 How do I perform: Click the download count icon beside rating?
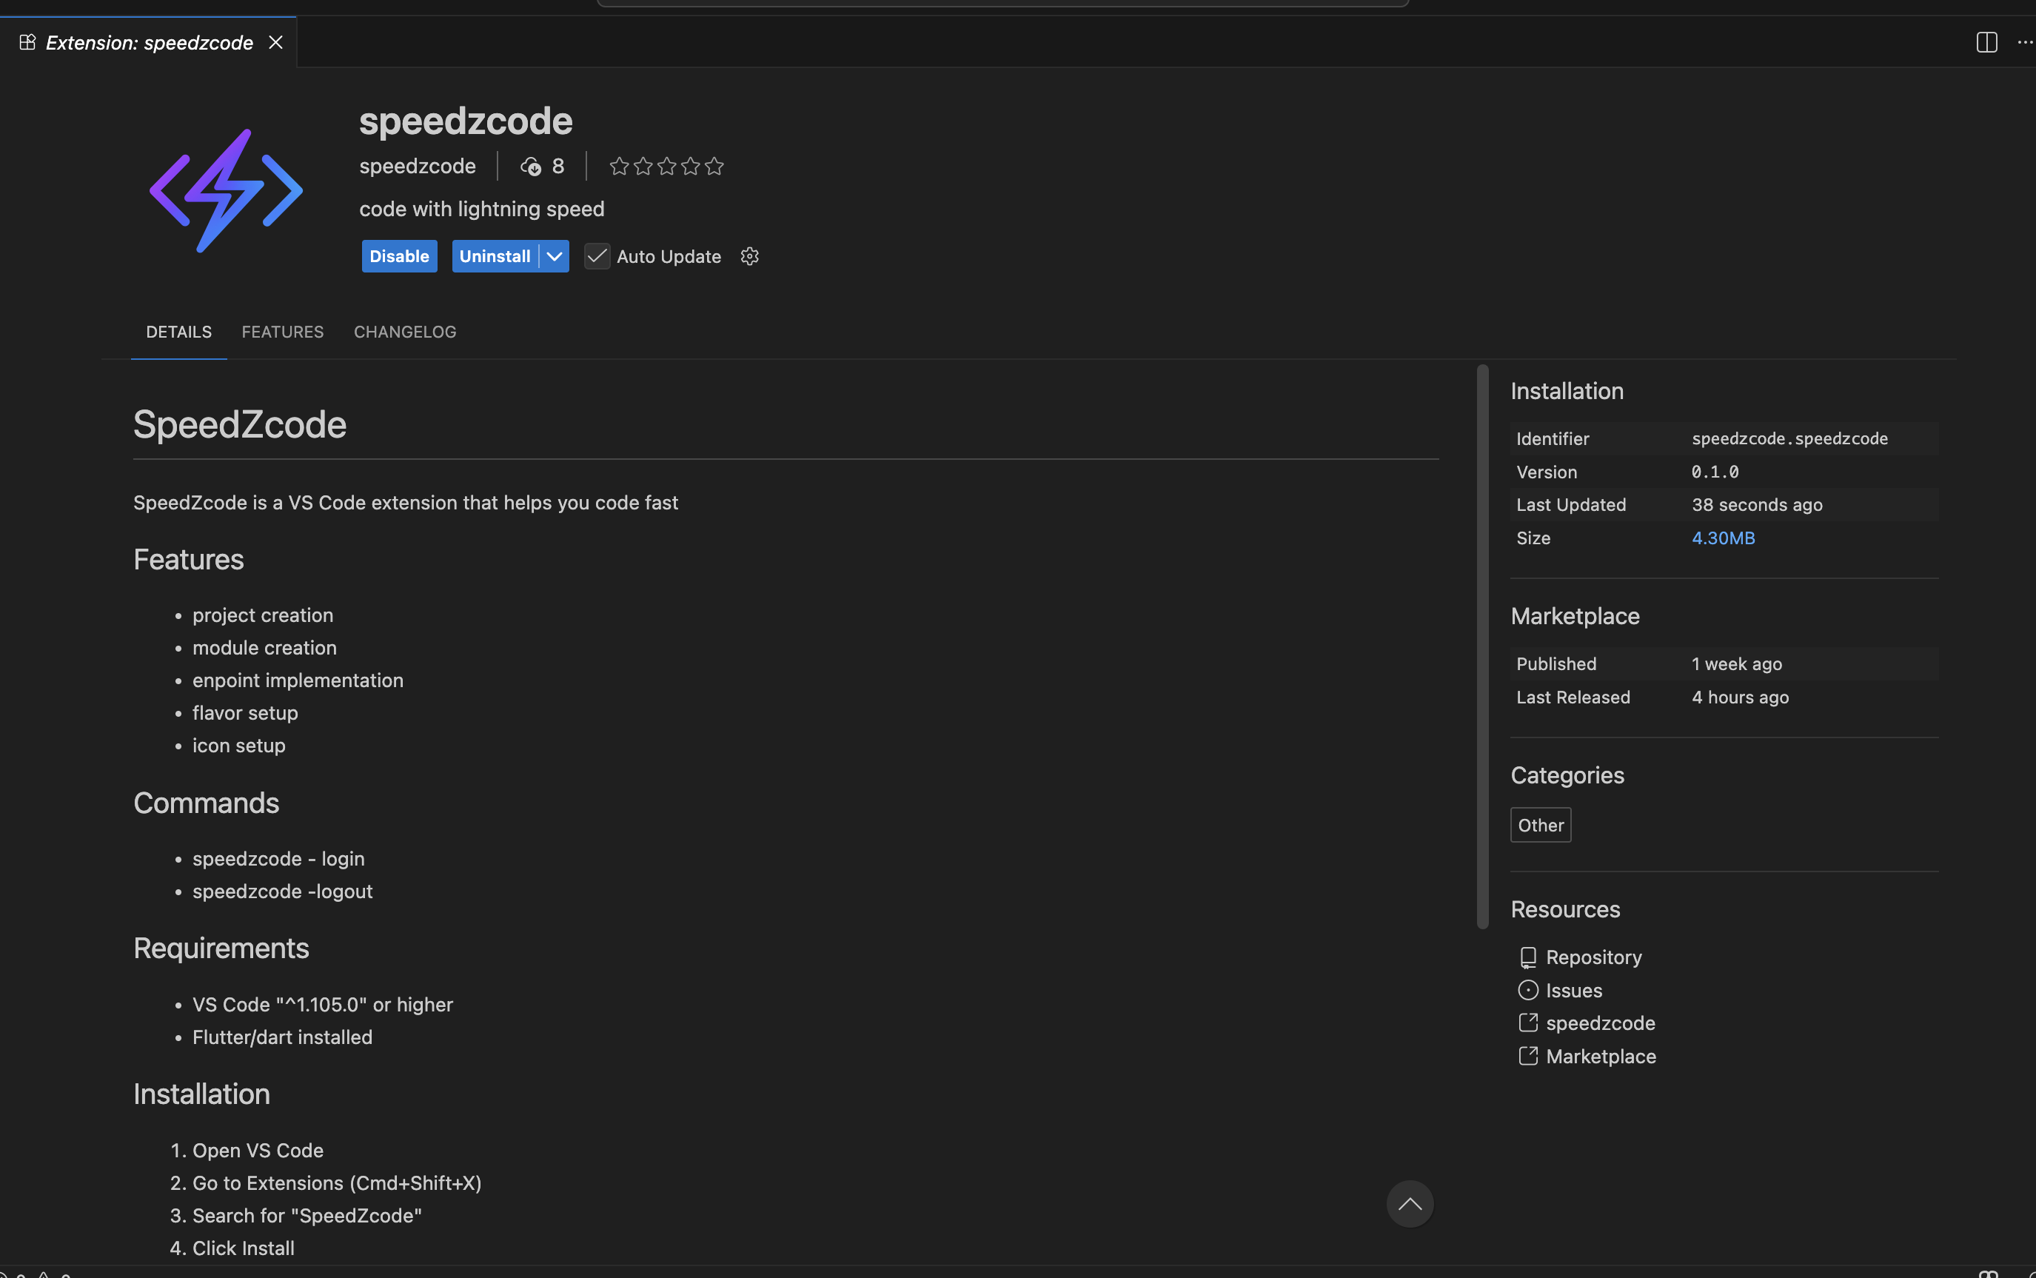pyautogui.click(x=531, y=166)
